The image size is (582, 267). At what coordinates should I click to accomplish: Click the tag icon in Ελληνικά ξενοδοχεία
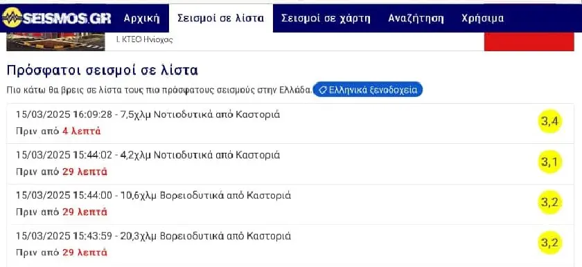point(323,90)
